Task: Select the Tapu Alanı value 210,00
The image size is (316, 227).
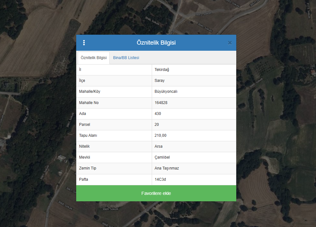Action: pos(160,135)
